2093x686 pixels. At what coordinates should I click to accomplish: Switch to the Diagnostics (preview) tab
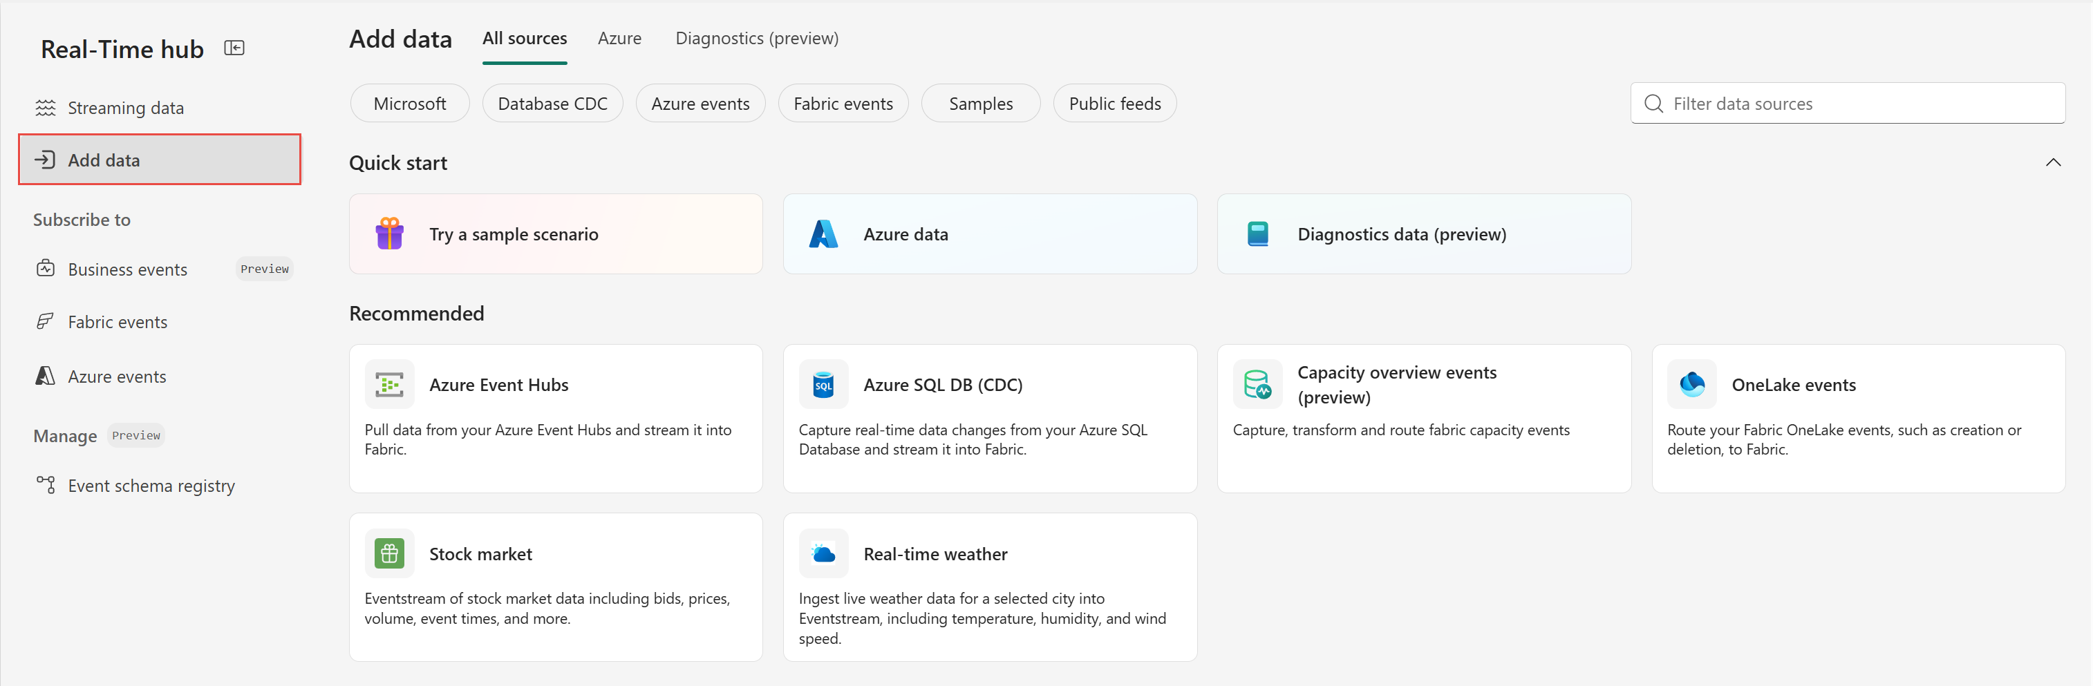pos(756,38)
